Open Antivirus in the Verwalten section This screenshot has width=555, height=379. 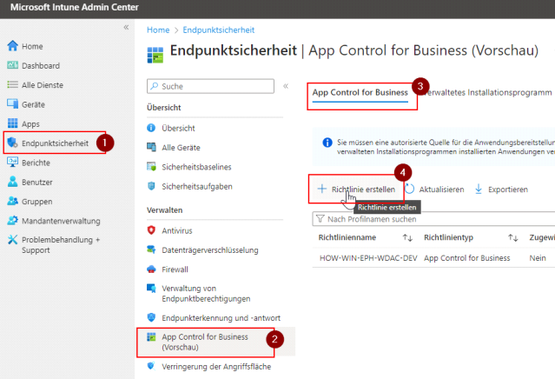177,230
